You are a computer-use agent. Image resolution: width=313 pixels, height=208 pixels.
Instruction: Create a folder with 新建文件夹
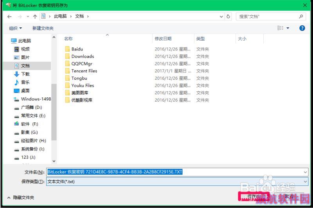pyautogui.click(x=43, y=28)
